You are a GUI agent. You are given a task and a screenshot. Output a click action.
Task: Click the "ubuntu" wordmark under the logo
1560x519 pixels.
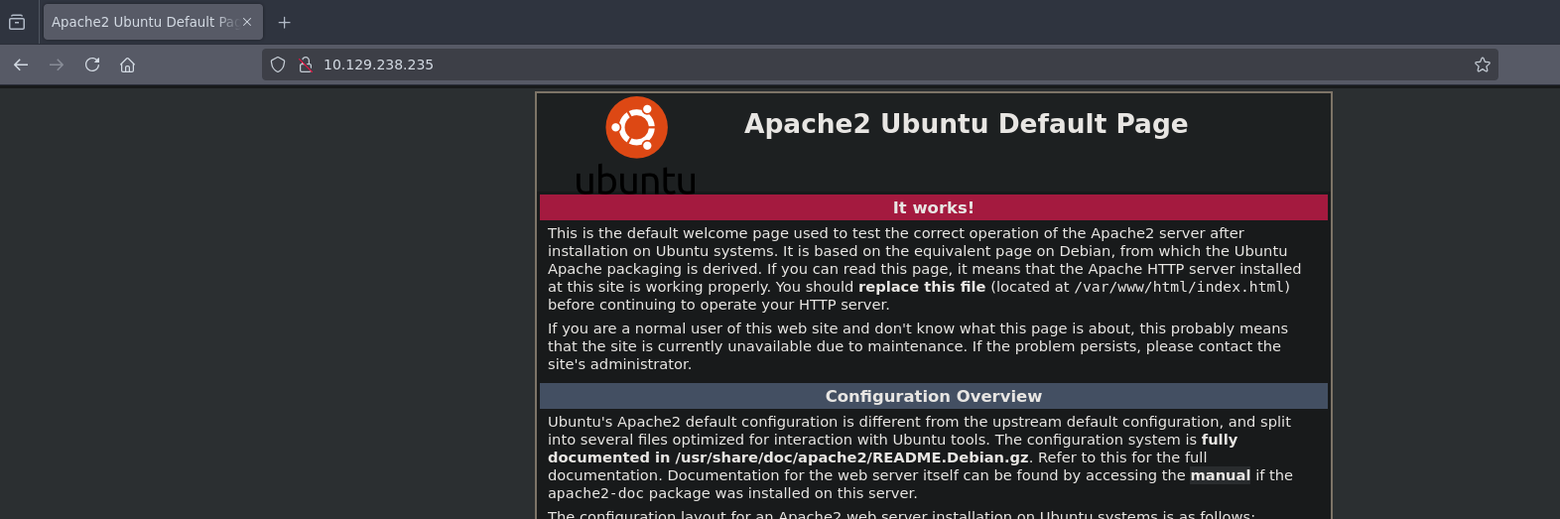point(635,181)
